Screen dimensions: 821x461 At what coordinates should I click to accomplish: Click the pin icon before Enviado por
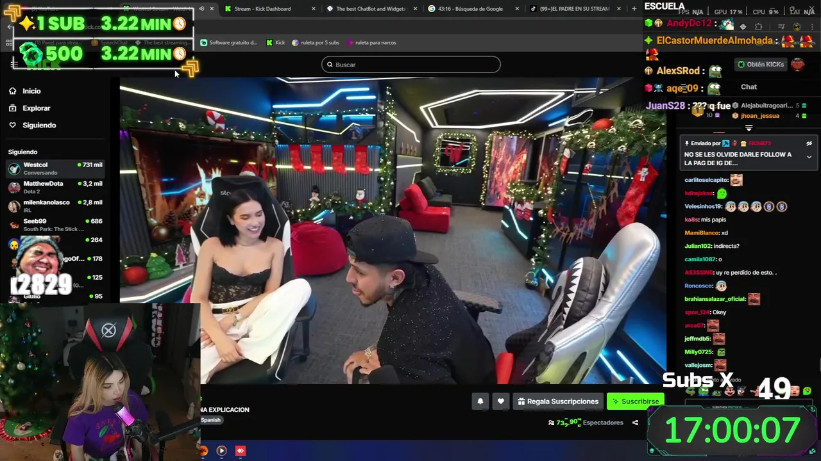[687, 143]
